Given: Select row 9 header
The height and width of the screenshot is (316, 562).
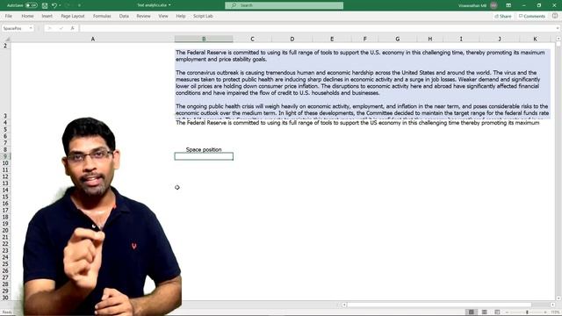Looking at the screenshot, I should point(5,156).
